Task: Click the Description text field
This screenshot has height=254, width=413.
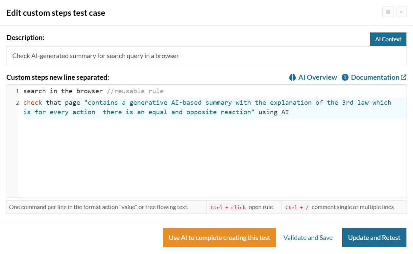Action: tap(206, 56)
